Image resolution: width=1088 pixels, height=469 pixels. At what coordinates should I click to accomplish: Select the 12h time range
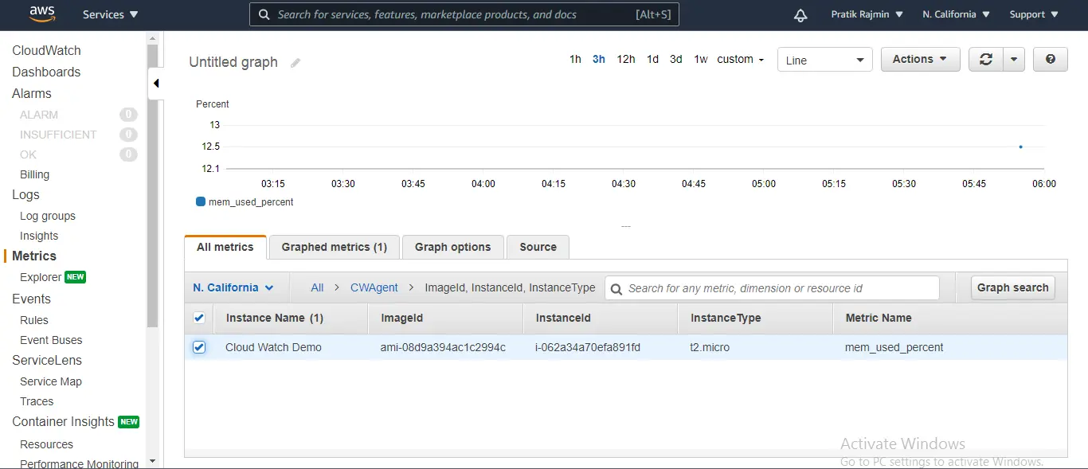click(626, 59)
